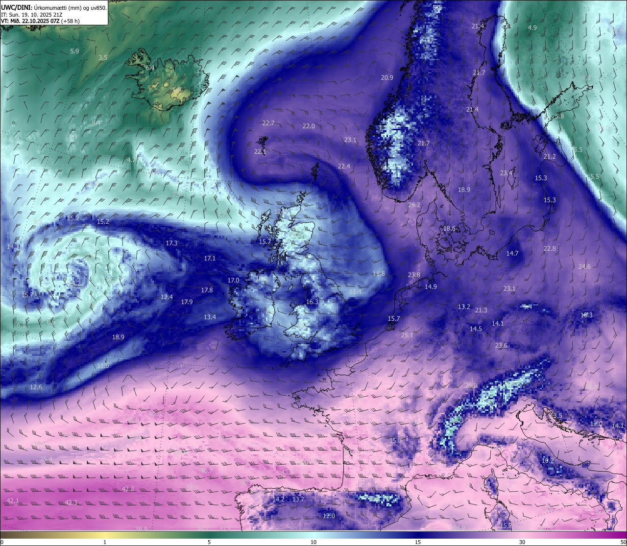This screenshot has height=546, width=627.
Task: Click the VT: Mið. 22.10.2025 07Z (+58 h) line
Action: [40, 21]
